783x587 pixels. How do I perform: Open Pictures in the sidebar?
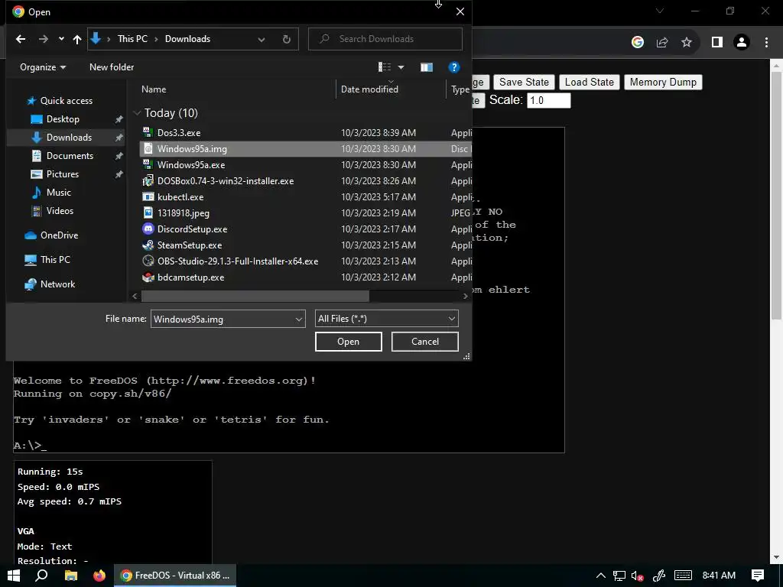tap(63, 174)
